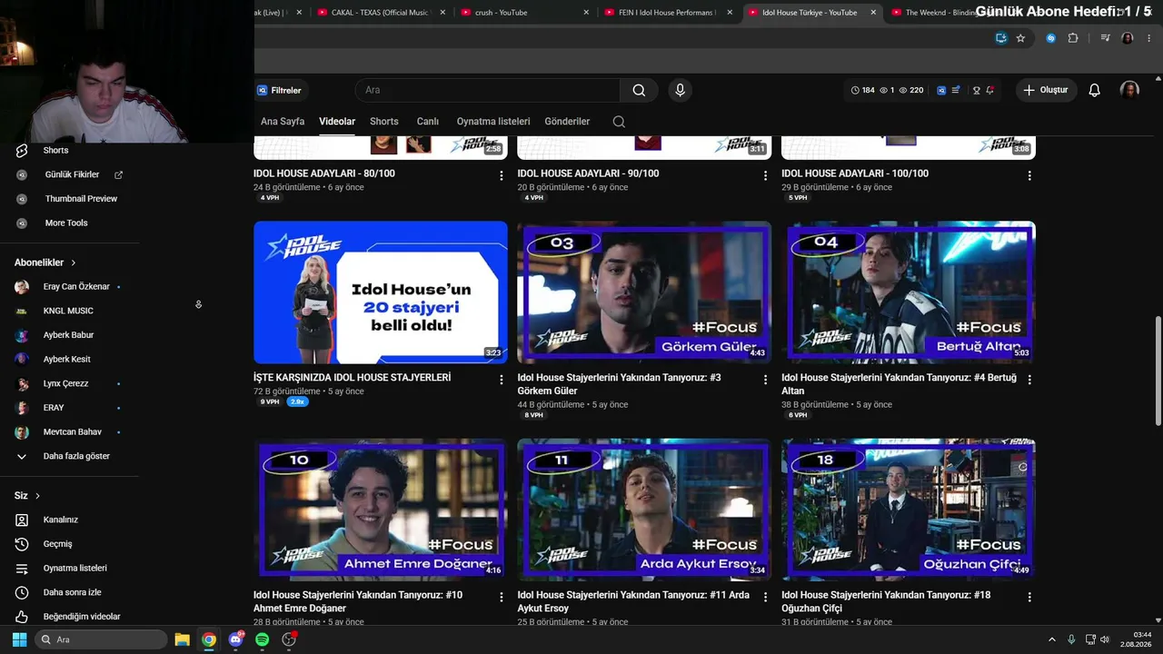Click the vidIQ logo icon in header stats

coord(941,90)
